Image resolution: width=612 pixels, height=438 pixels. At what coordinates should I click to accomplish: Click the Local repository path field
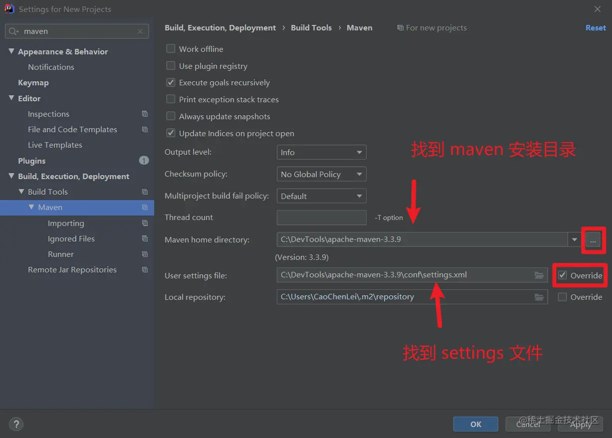point(412,297)
